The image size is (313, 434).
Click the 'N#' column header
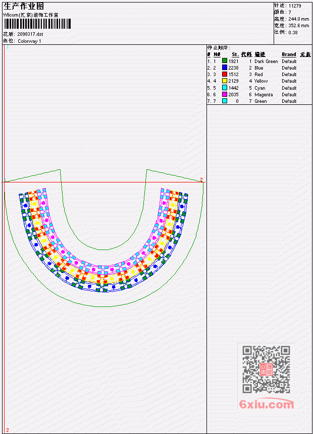(217, 54)
